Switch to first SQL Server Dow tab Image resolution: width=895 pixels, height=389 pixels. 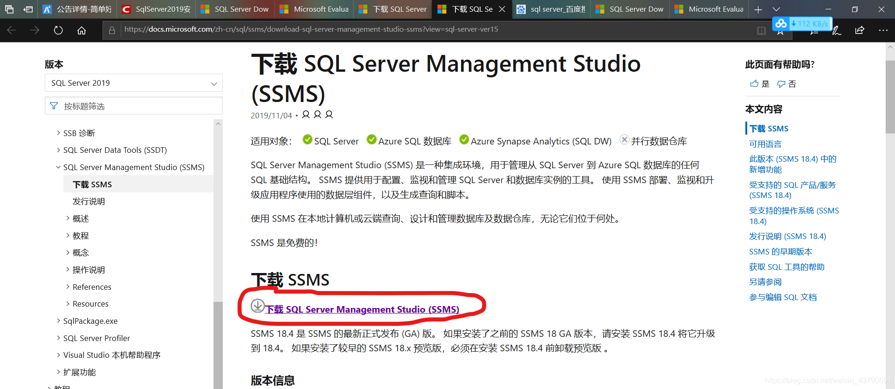(x=235, y=9)
